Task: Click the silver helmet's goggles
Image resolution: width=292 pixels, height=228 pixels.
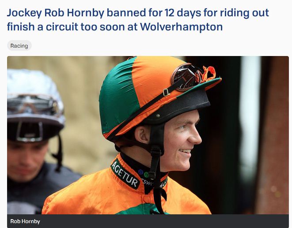Action: pyautogui.click(x=33, y=105)
